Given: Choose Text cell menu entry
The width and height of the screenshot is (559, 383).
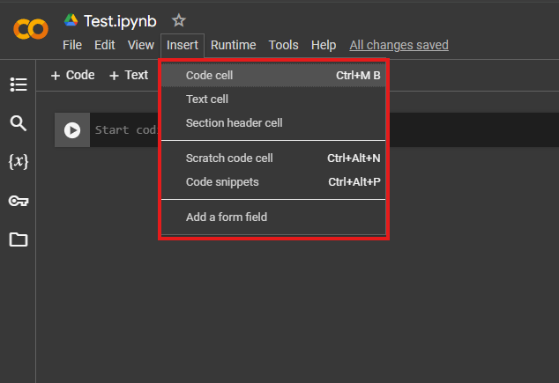Looking at the screenshot, I should [x=207, y=99].
